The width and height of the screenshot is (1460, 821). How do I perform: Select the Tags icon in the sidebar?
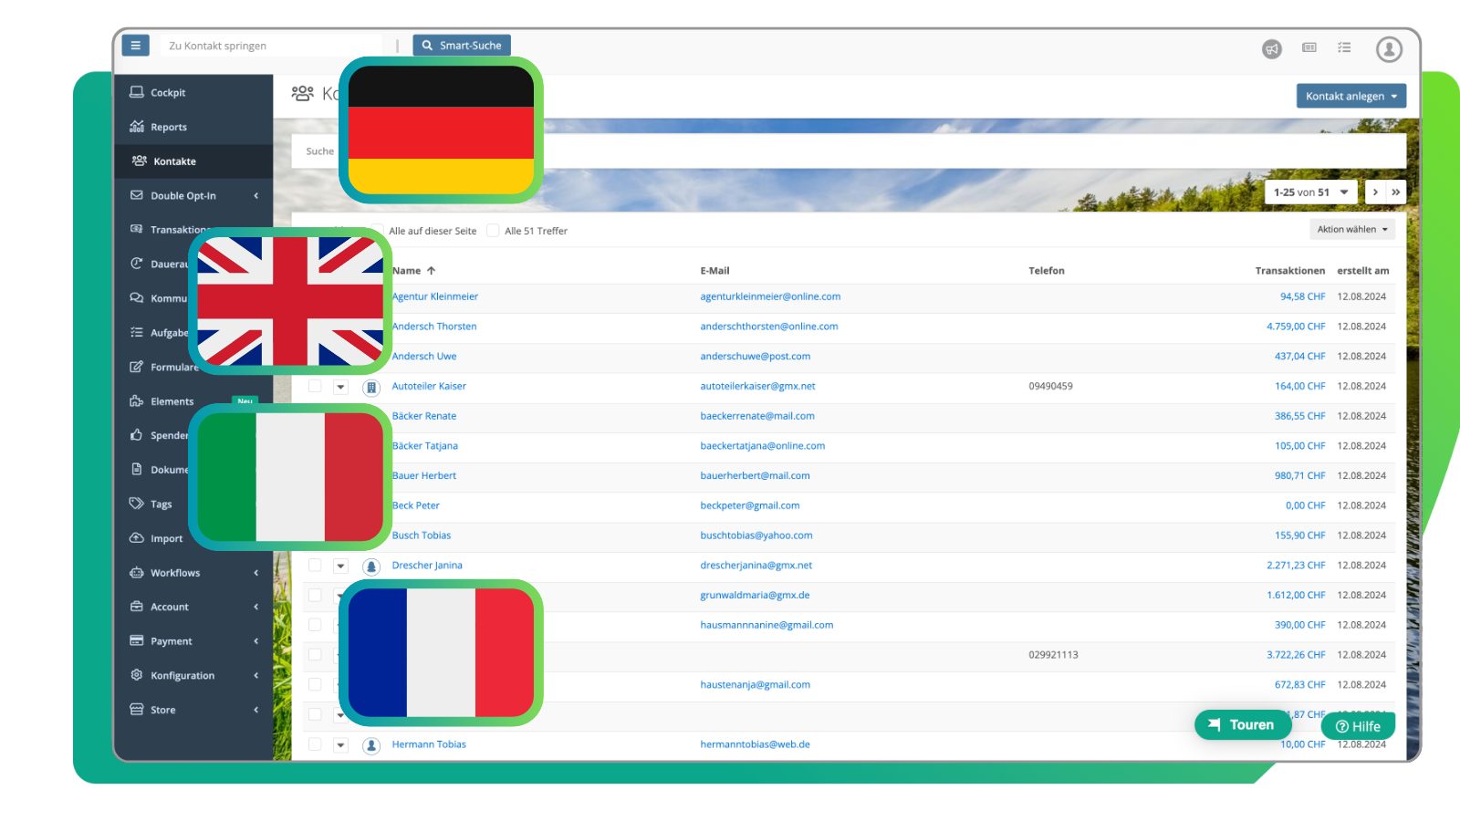coord(136,504)
